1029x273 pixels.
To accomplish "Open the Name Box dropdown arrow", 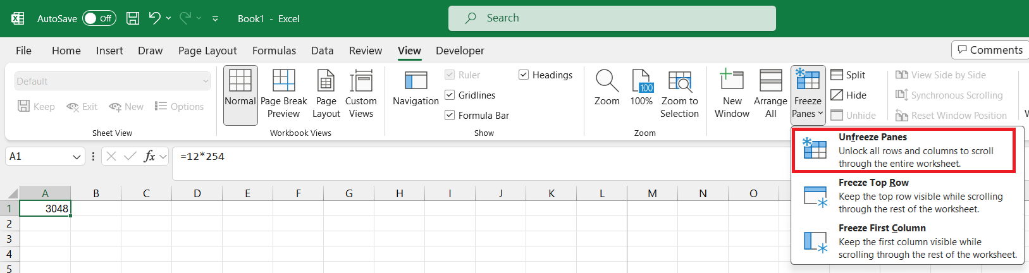I will 77,157.
